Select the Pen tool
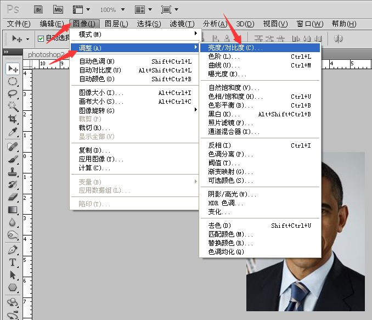This screenshot has height=320, width=372. (13, 250)
